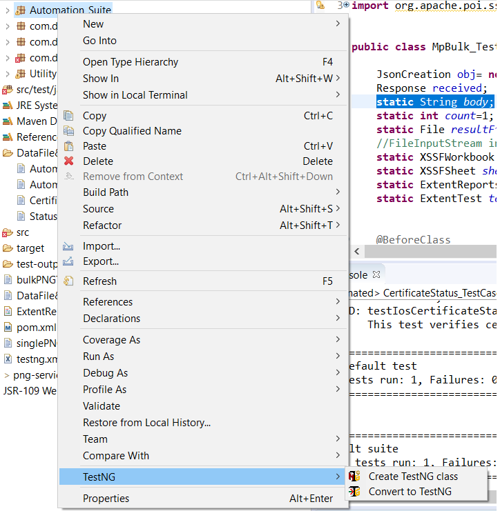Select the JSR-109 Web Services tree item

pos(30,390)
